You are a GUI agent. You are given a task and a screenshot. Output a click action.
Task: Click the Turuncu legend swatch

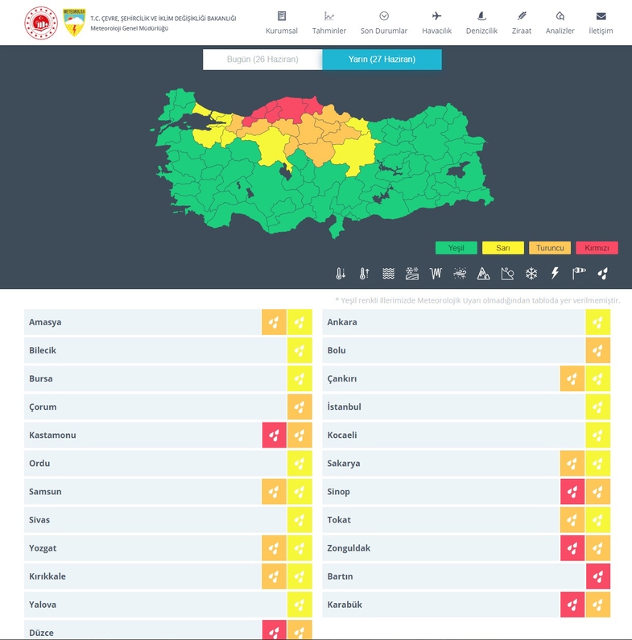coord(550,248)
